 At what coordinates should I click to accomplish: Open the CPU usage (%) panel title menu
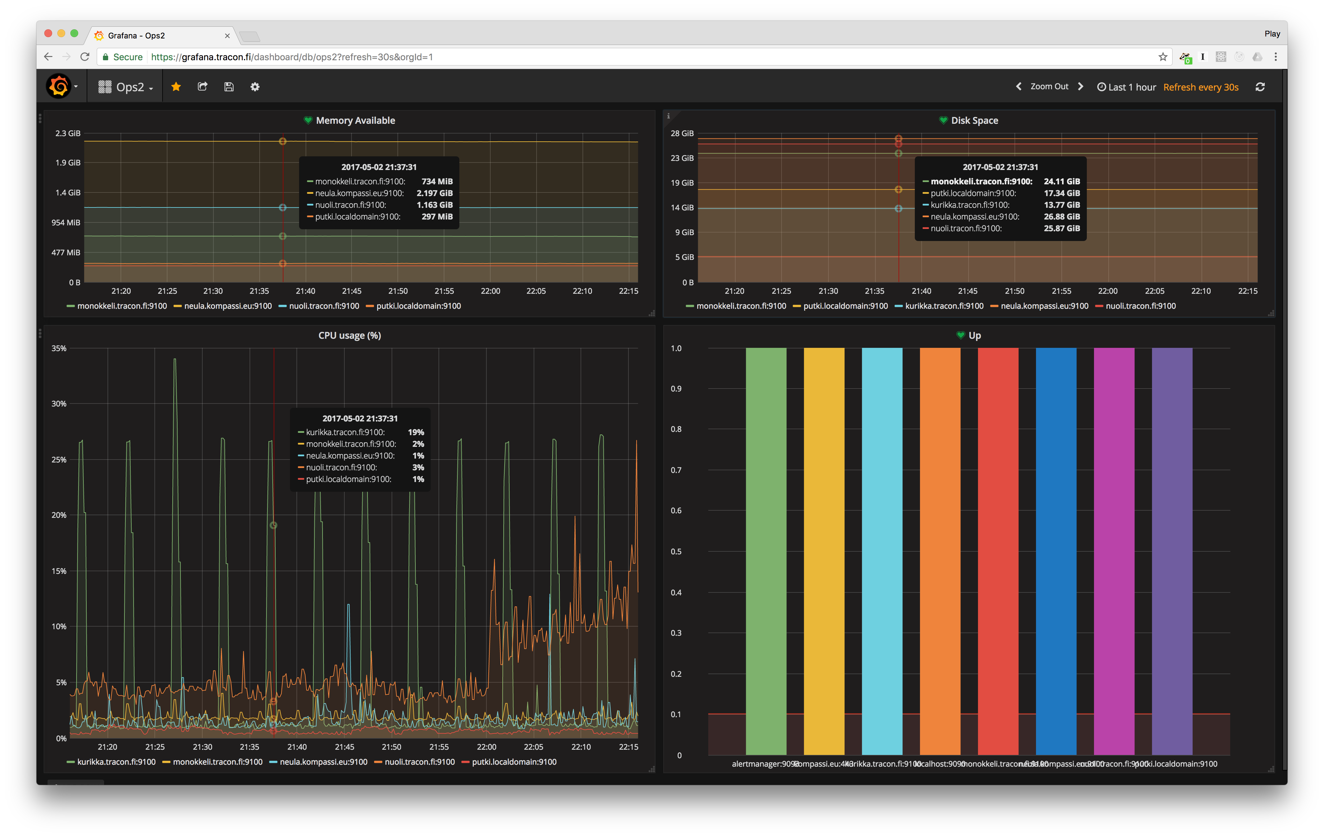pos(350,335)
